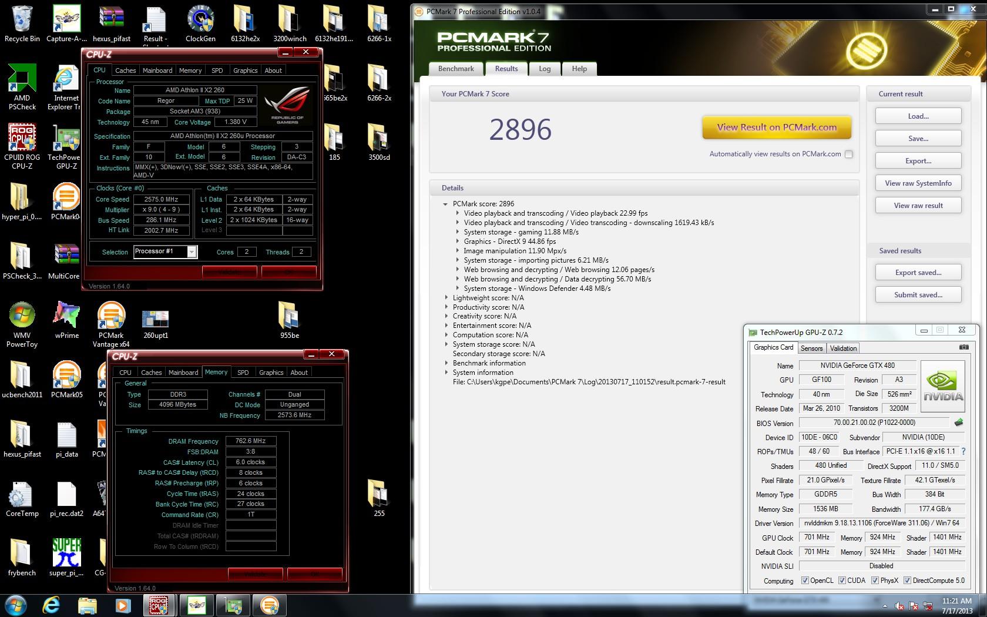Expand the System information node
Image resolution: width=987 pixels, height=617 pixels.
click(x=446, y=373)
